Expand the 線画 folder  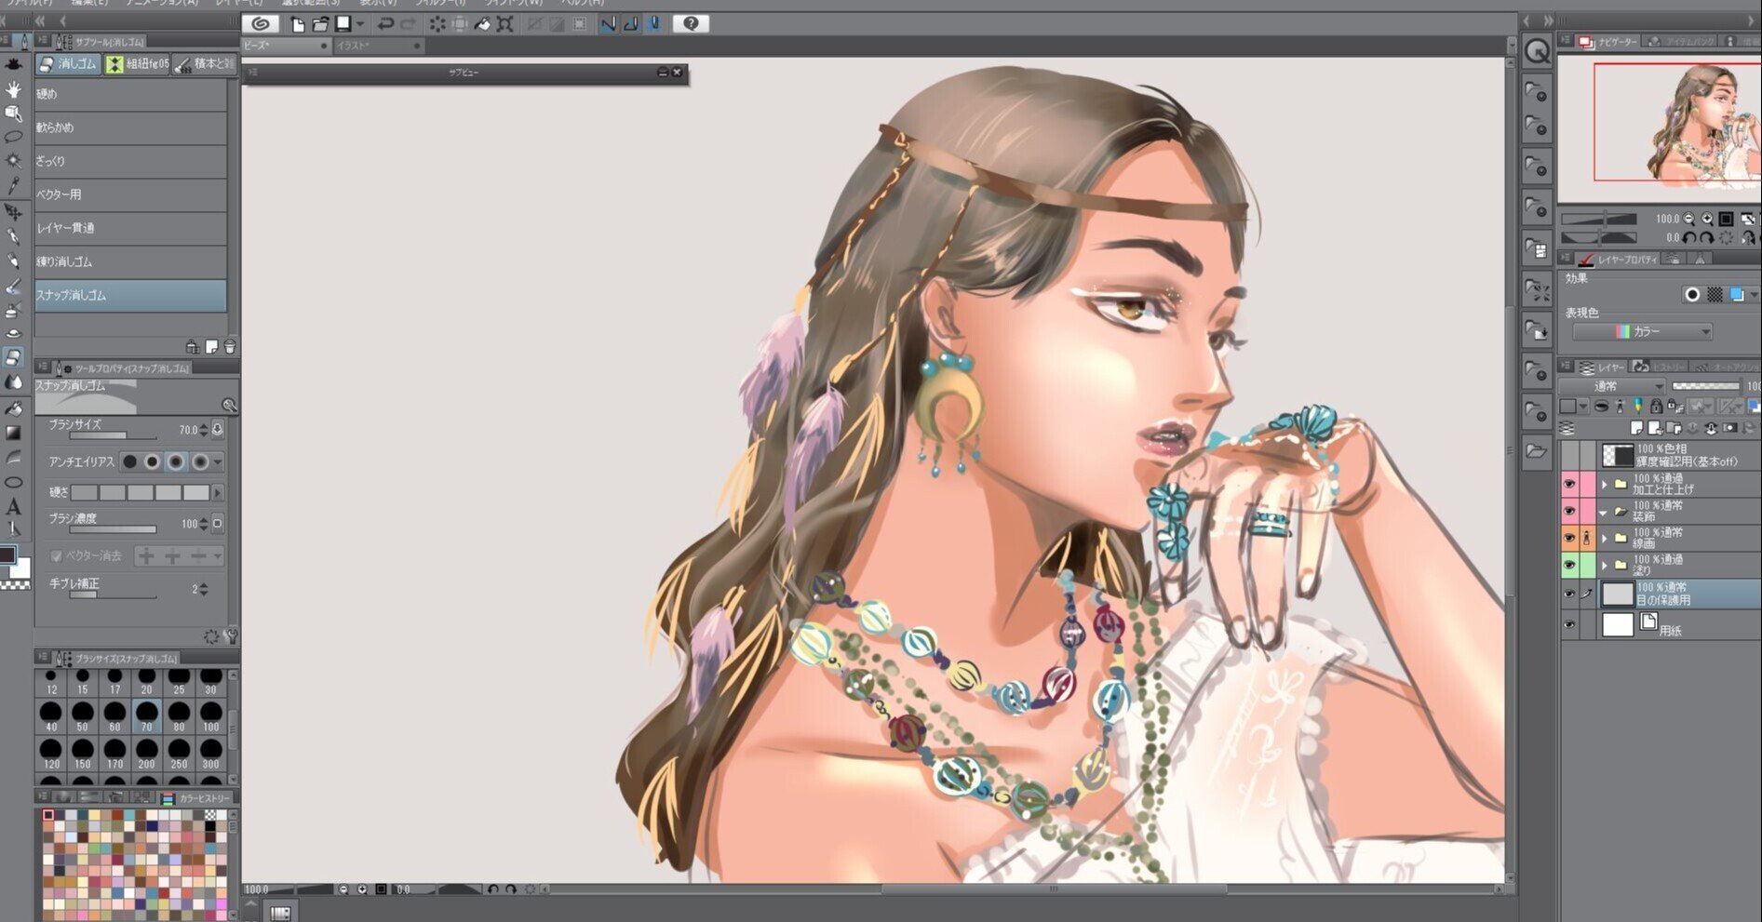click(x=1604, y=538)
